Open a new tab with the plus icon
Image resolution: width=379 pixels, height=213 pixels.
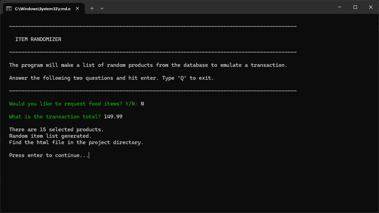[x=92, y=8]
